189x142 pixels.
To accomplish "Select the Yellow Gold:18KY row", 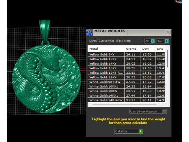I will point(126,68).
